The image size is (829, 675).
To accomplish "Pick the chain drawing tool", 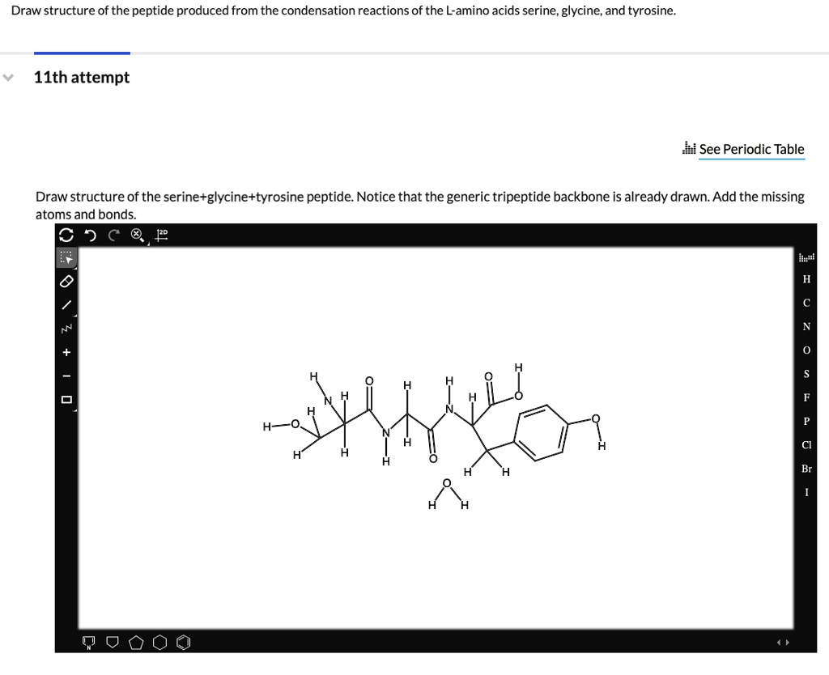I will point(66,329).
